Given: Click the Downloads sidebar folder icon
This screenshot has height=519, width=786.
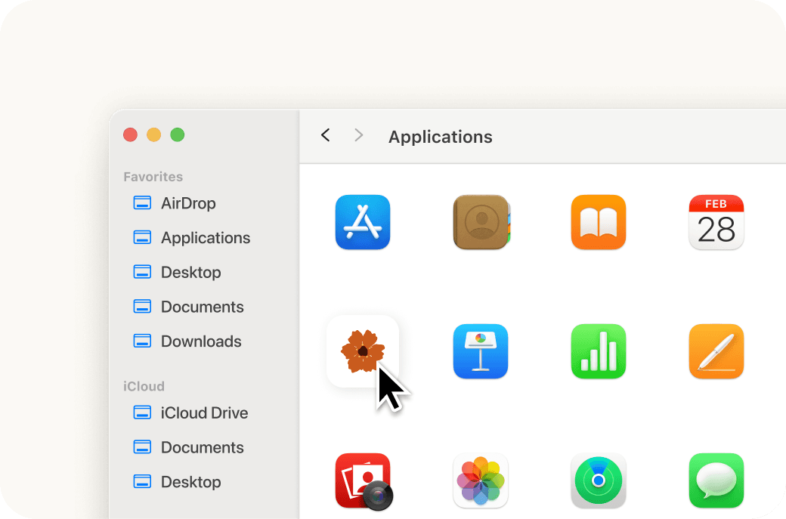Looking at the screenshot, I should point(142,341).
